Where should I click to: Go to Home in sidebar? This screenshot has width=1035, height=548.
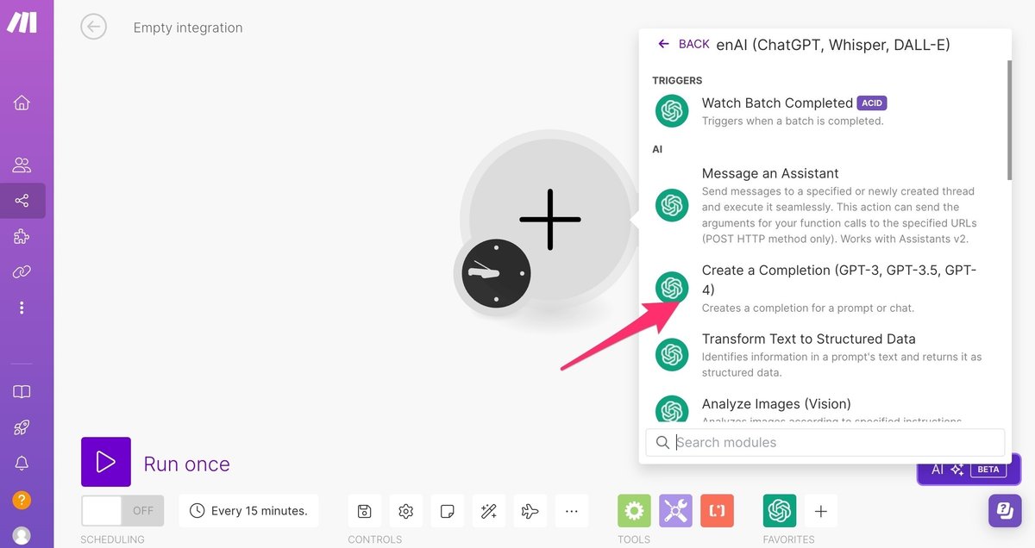[x=22, y=103]
